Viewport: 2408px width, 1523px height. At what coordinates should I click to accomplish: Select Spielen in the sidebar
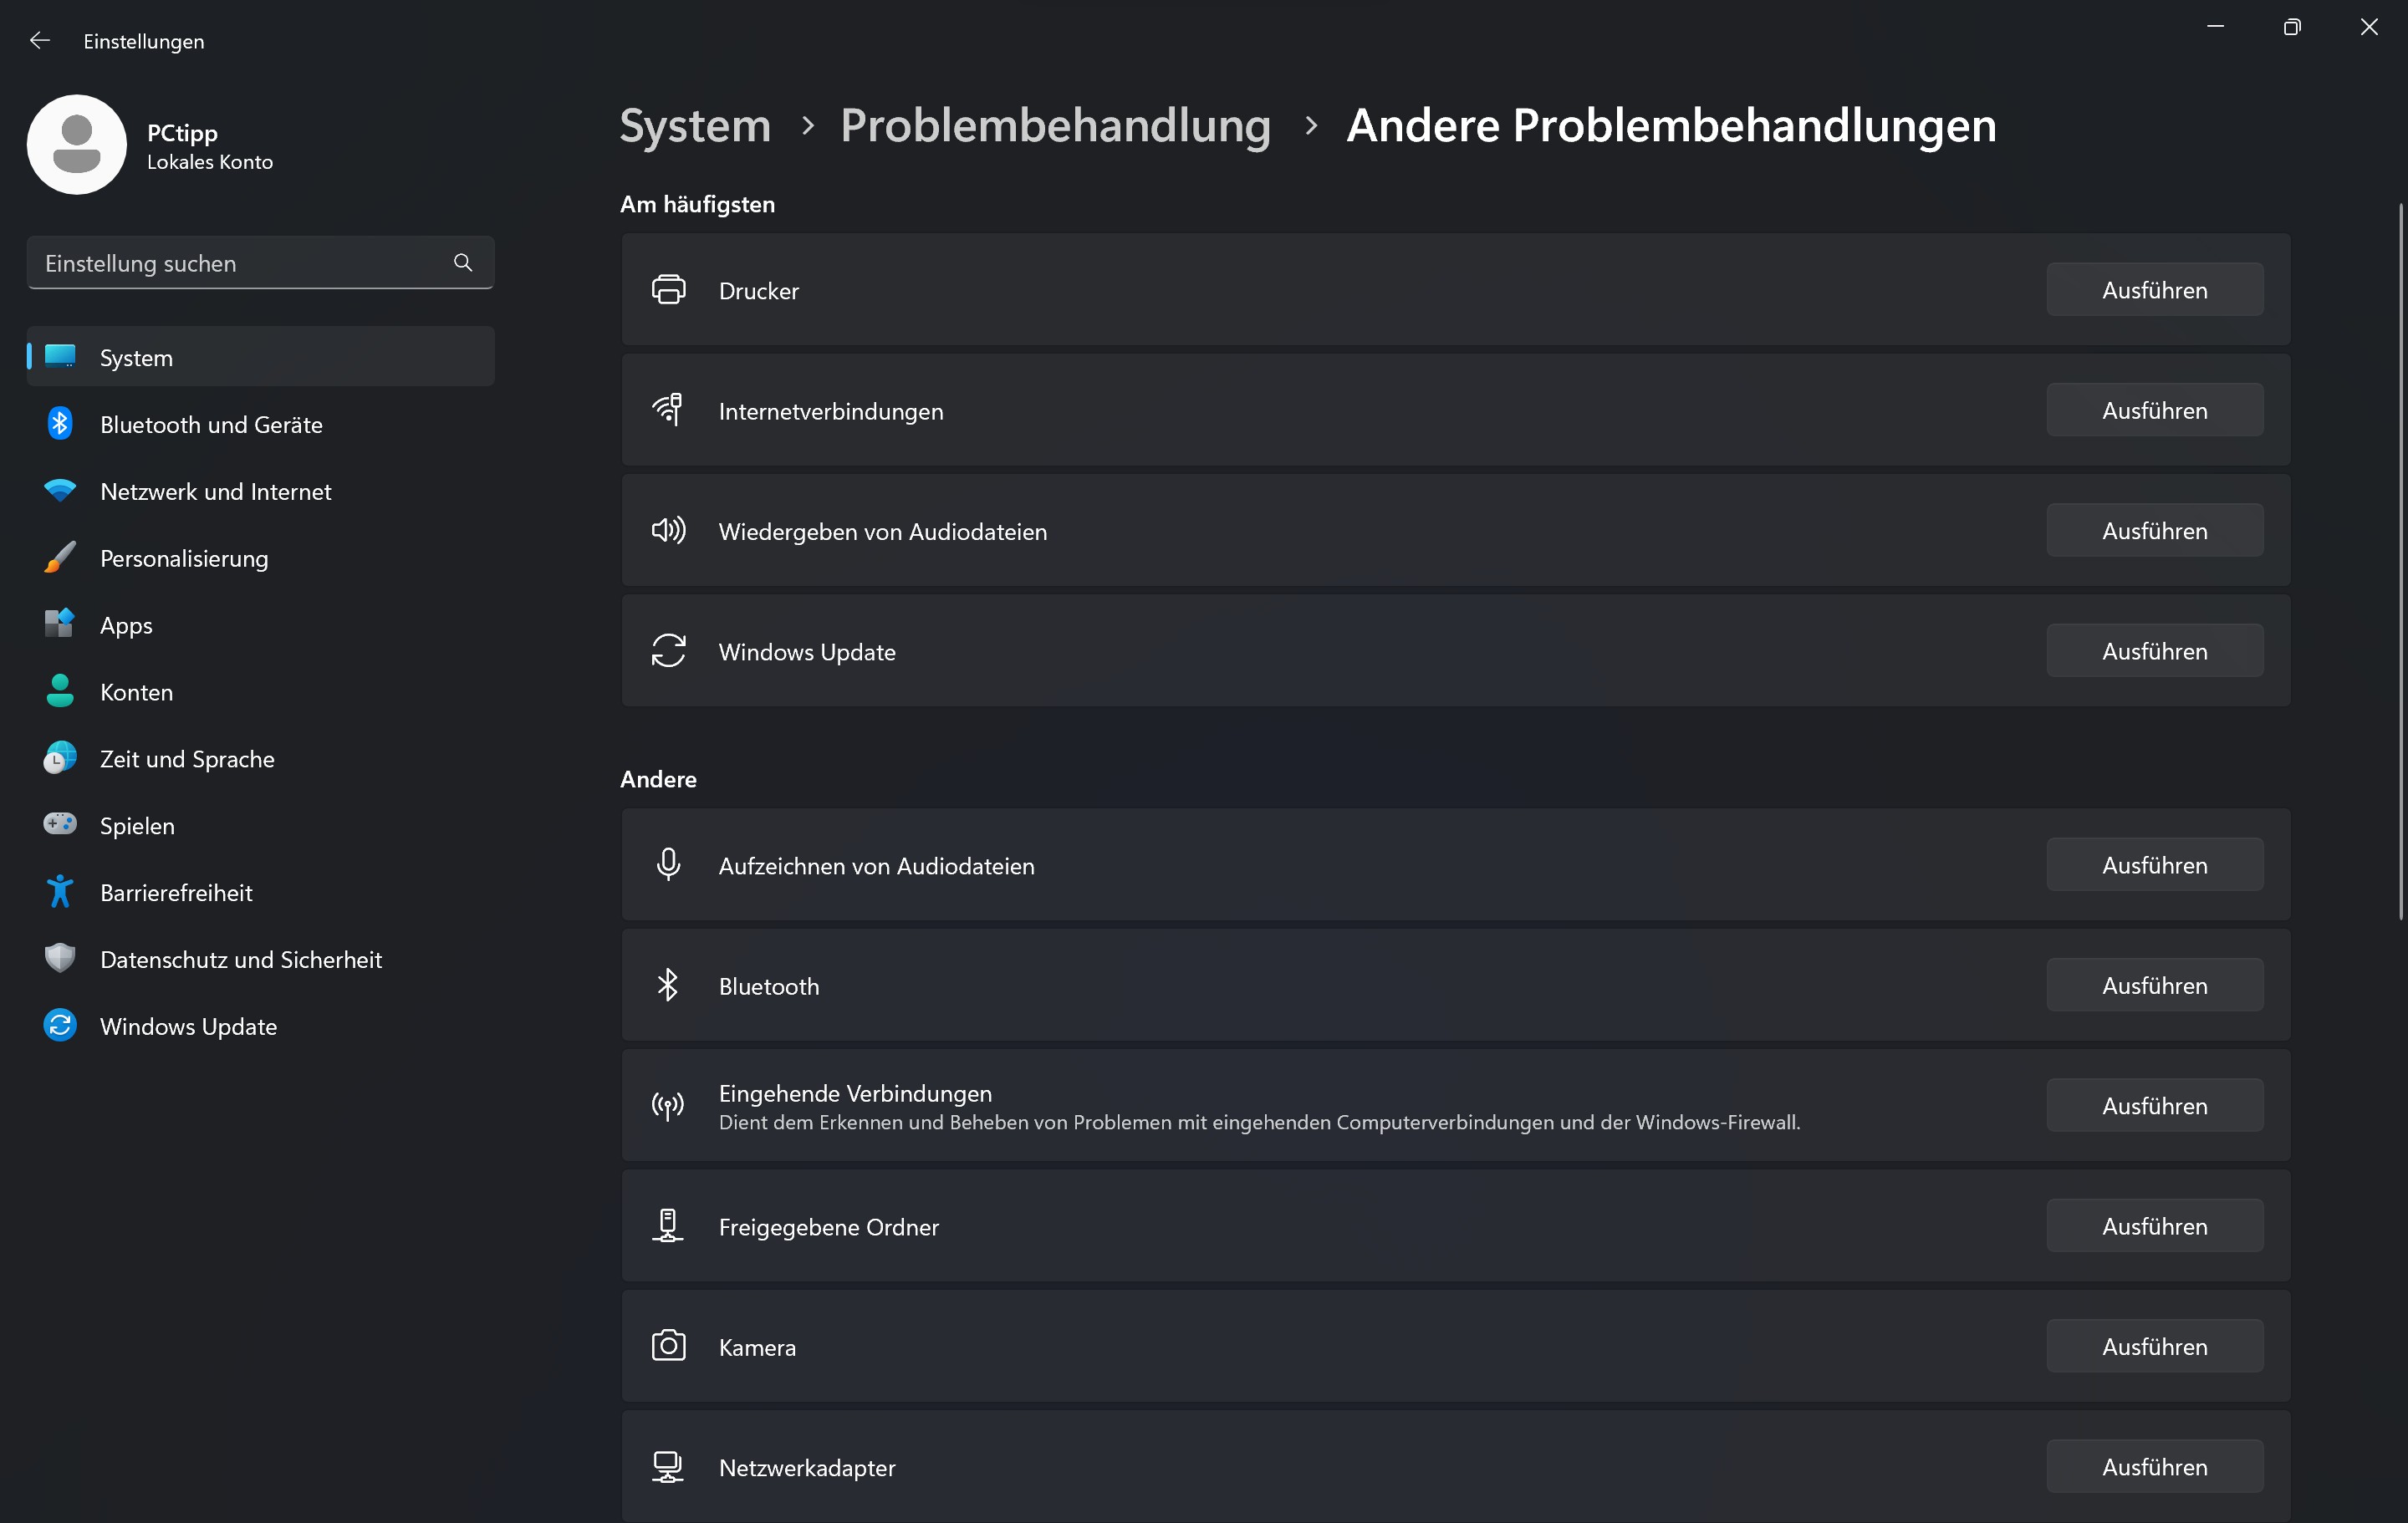(261, 825)
